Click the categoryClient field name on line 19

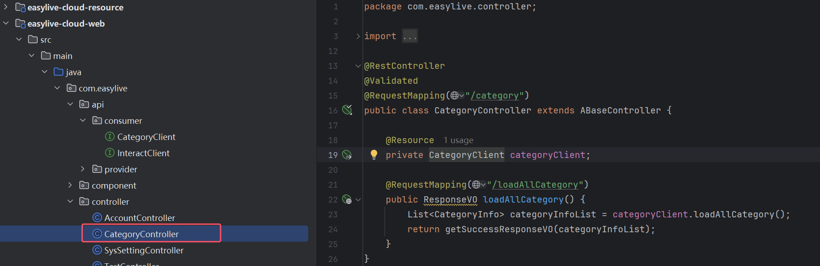pos(548,155)
